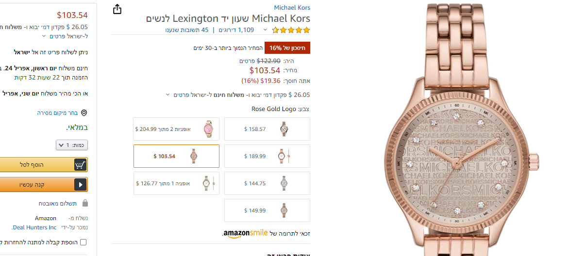Click the shopping cart icon on Add to Cart

(81, 165)
